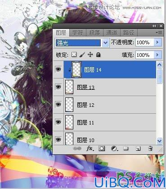
Task: Click the scrollbar up arrow
Action: [159, 65]
